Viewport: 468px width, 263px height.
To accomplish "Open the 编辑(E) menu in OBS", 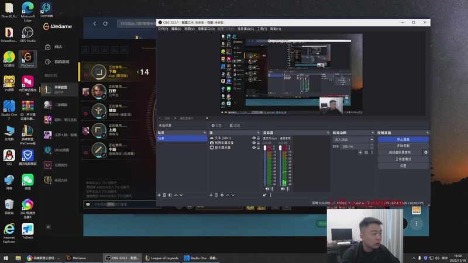I will (176, 29).
